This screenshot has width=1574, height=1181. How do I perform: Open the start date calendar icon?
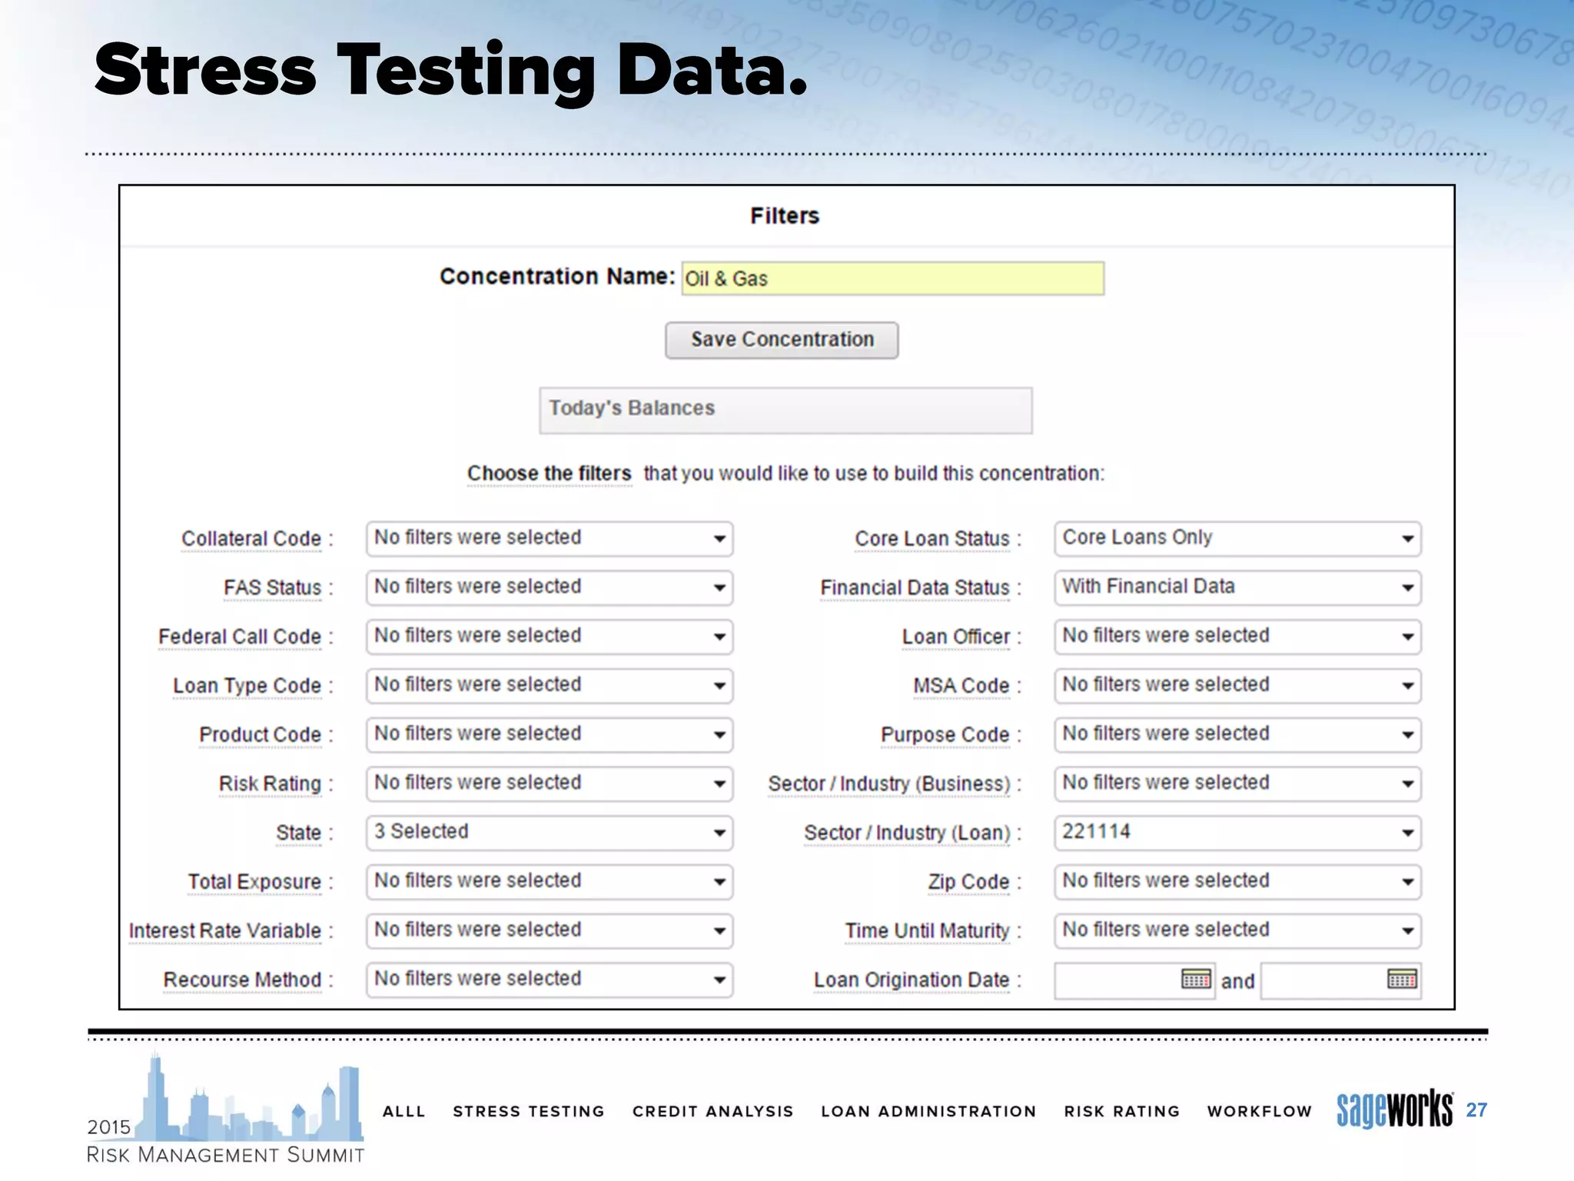coord(1195,980)
